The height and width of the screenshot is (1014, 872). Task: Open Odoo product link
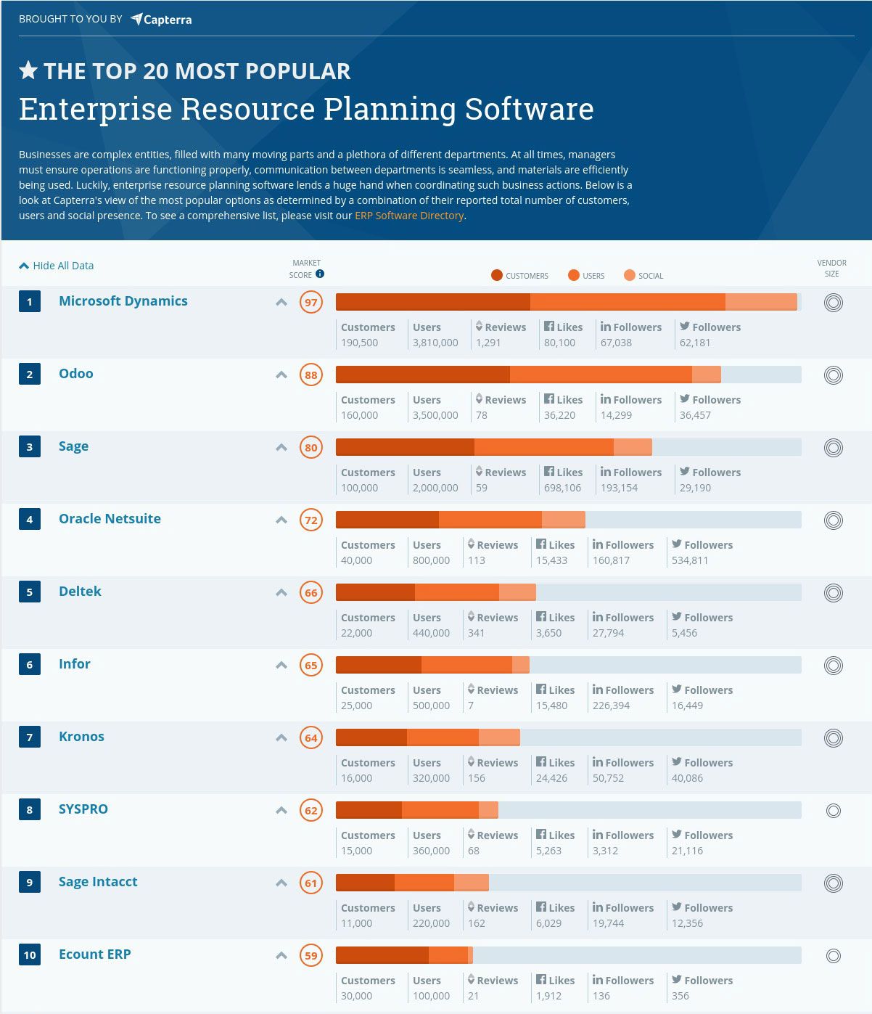click(x=76, y=374)
